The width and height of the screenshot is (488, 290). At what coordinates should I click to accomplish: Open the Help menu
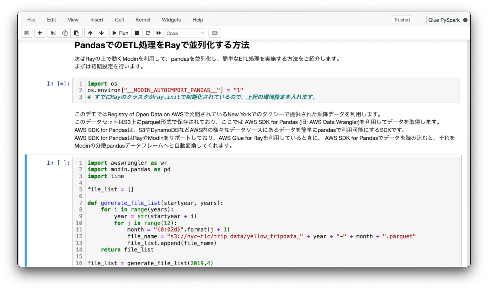198,20
